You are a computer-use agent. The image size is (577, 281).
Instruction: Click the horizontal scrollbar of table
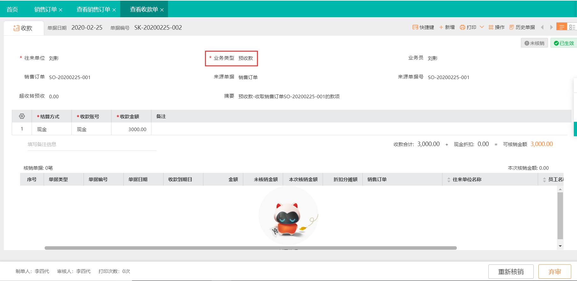tap(251, 248)
